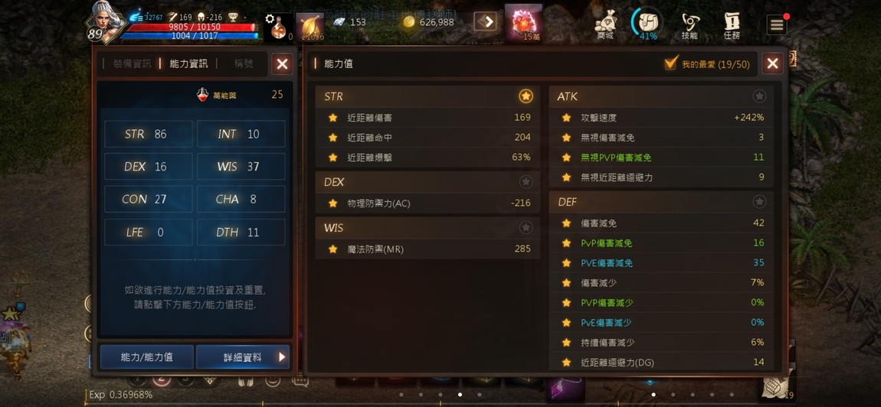Image resolution: width=881 pixels, height=407 pixels.
Task: Open the hamburger main menu icon
Action: click(777, 24)
